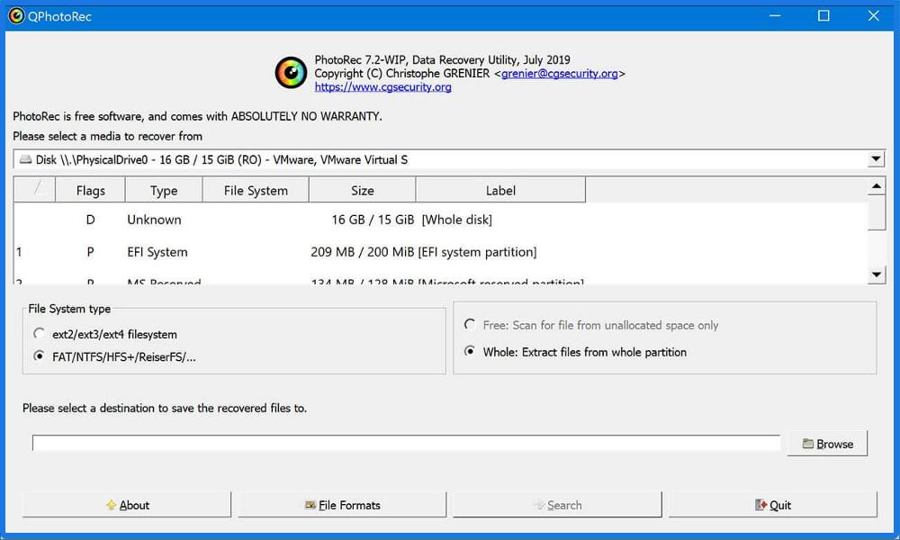Click the 'D' flag of Whole disk row
This screenshot has height=540, width=900.
pyautogui.click(x=90, y=220)
